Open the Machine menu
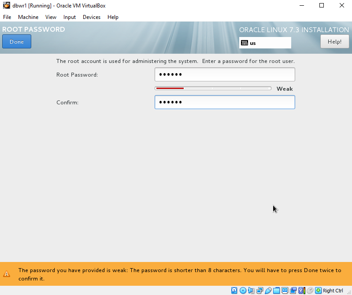The width and height of the screenshot is (352, 295). click(x=28, y=17)
